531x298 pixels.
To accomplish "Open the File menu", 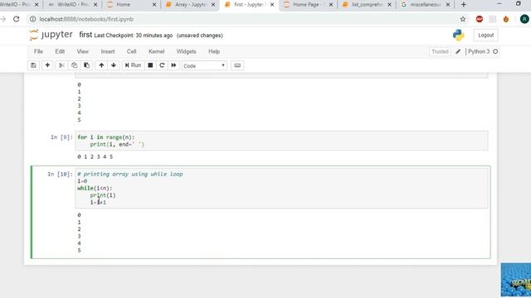I will click(38, 51).
